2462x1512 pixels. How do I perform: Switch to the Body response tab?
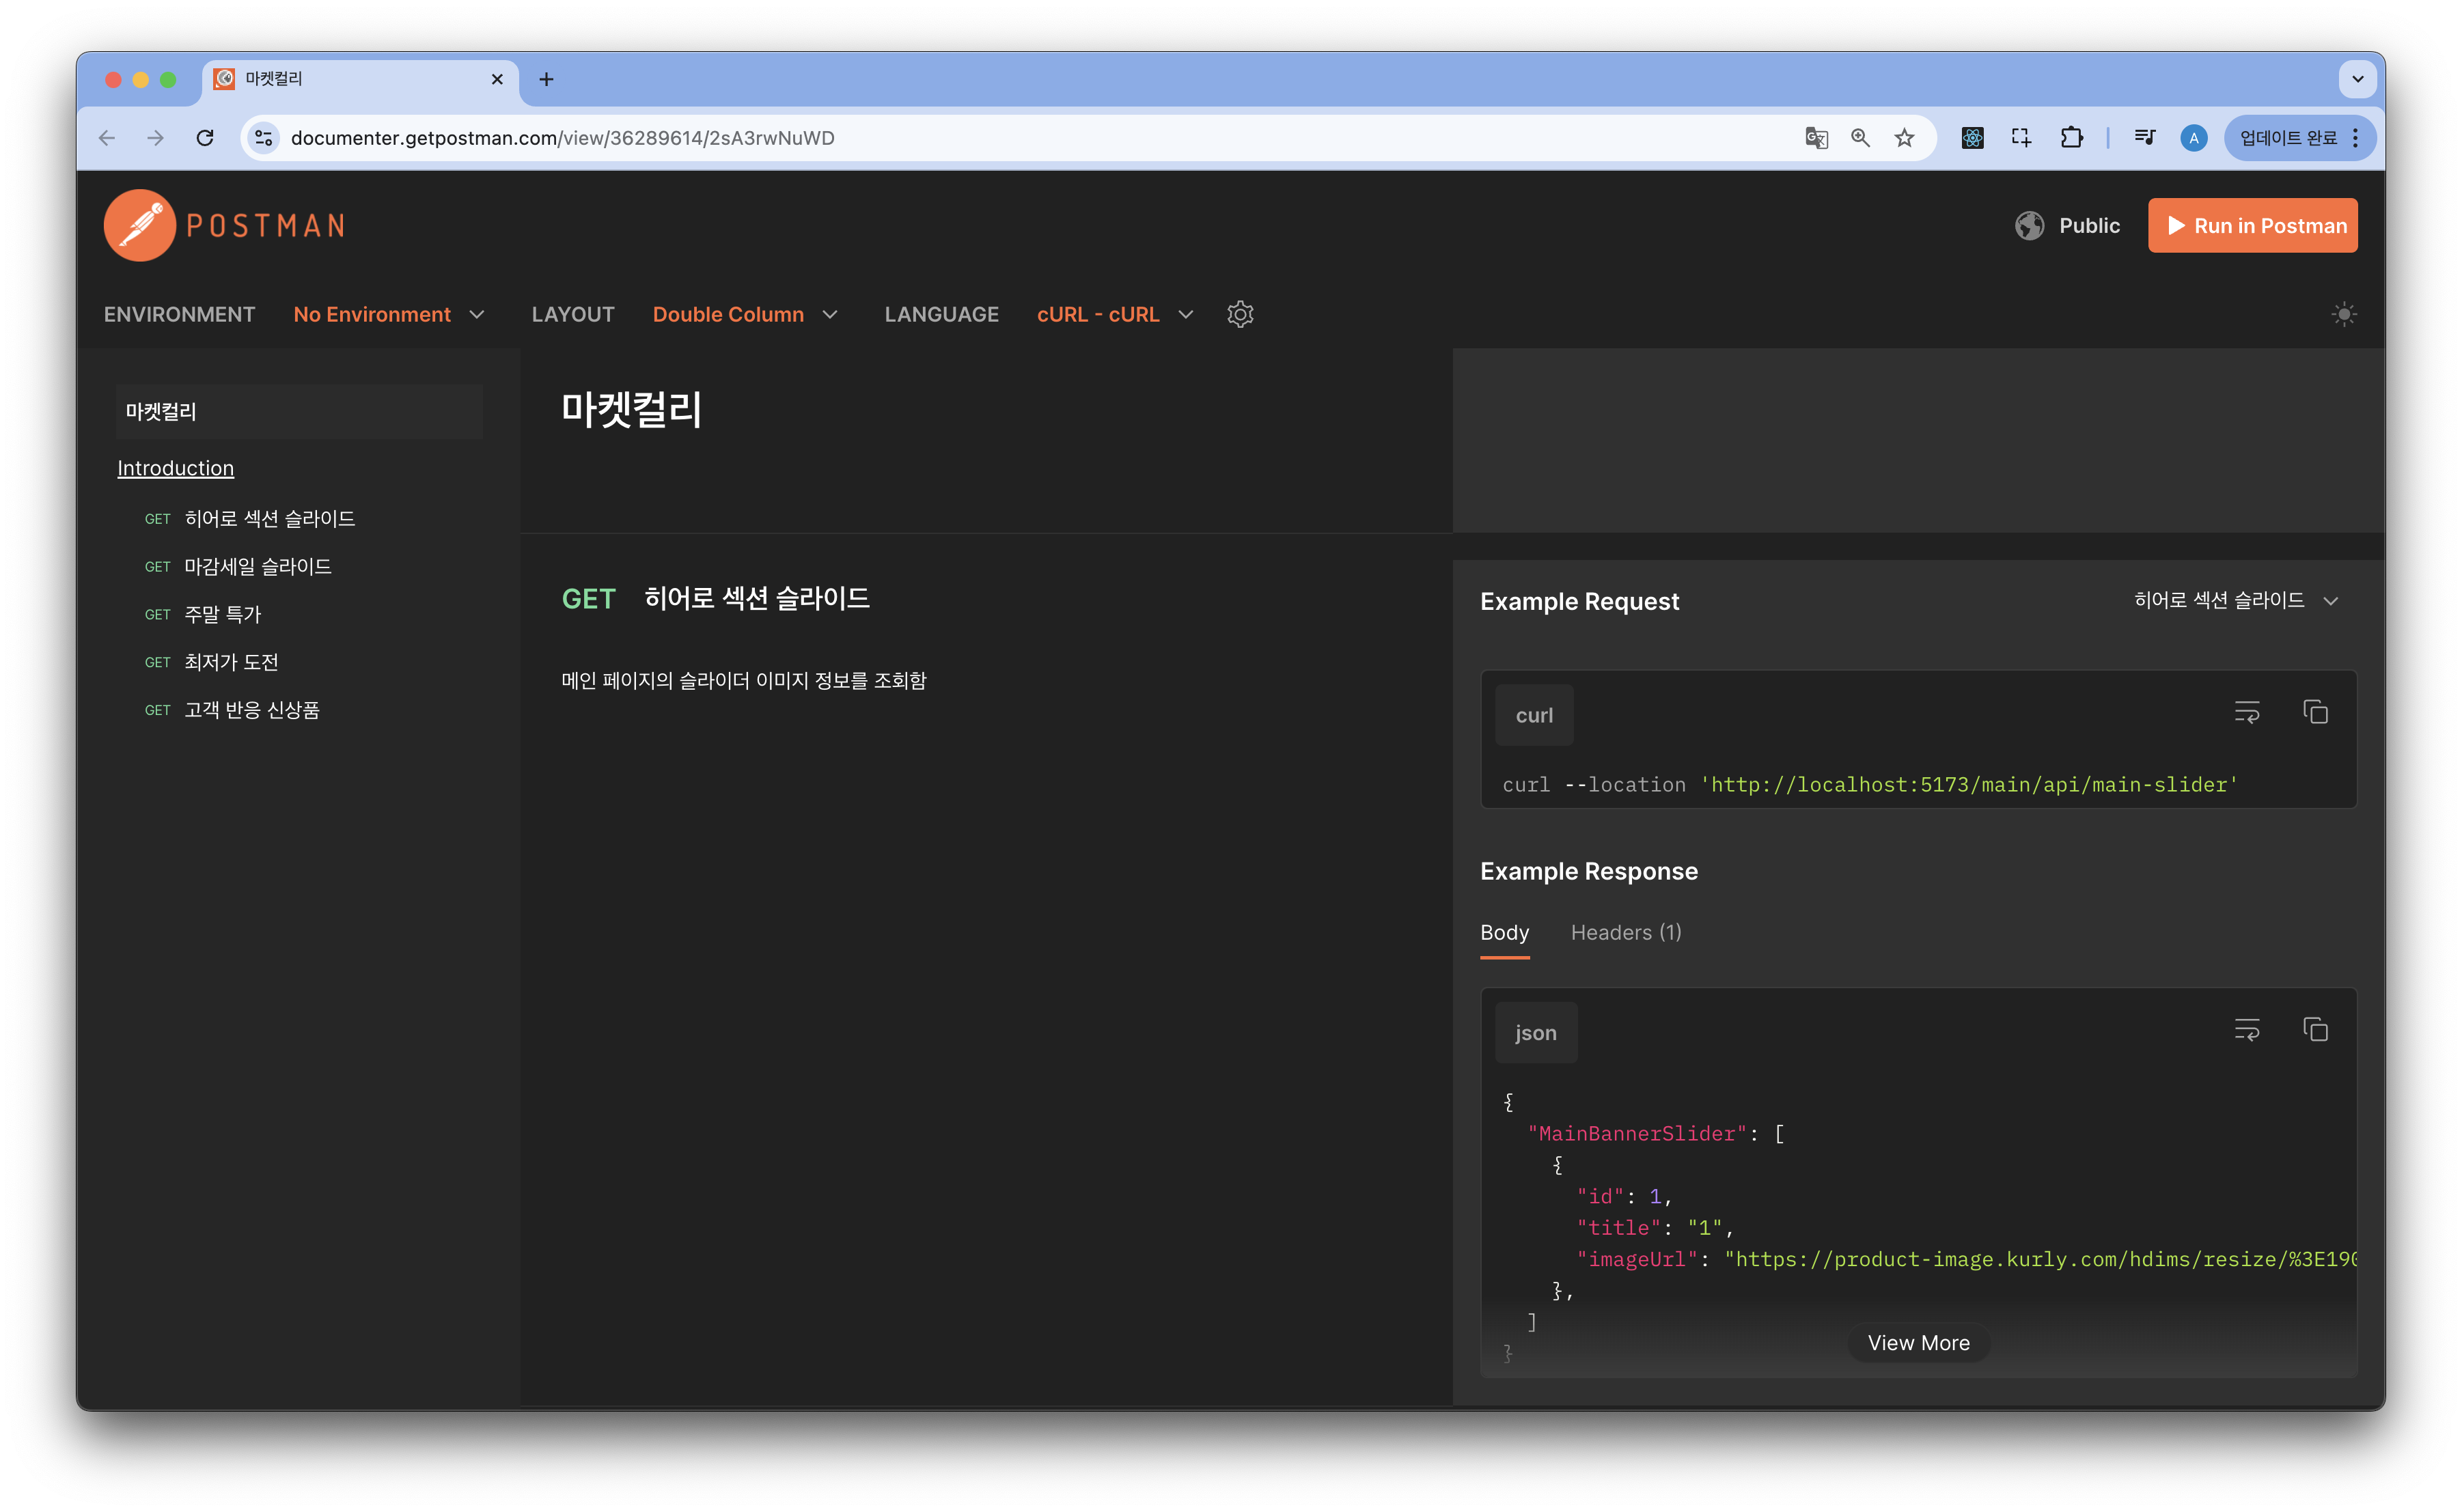tap(1504, 932)
